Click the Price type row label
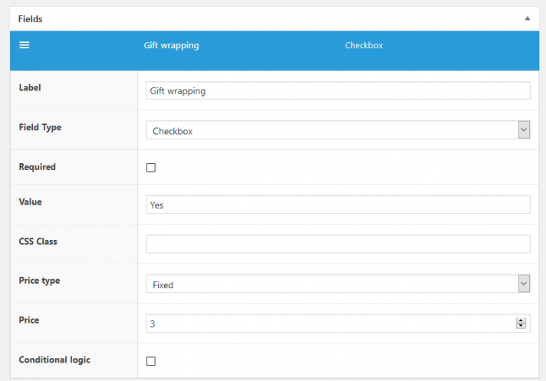Viewport: 546px width, 381px height. (39, 281)
